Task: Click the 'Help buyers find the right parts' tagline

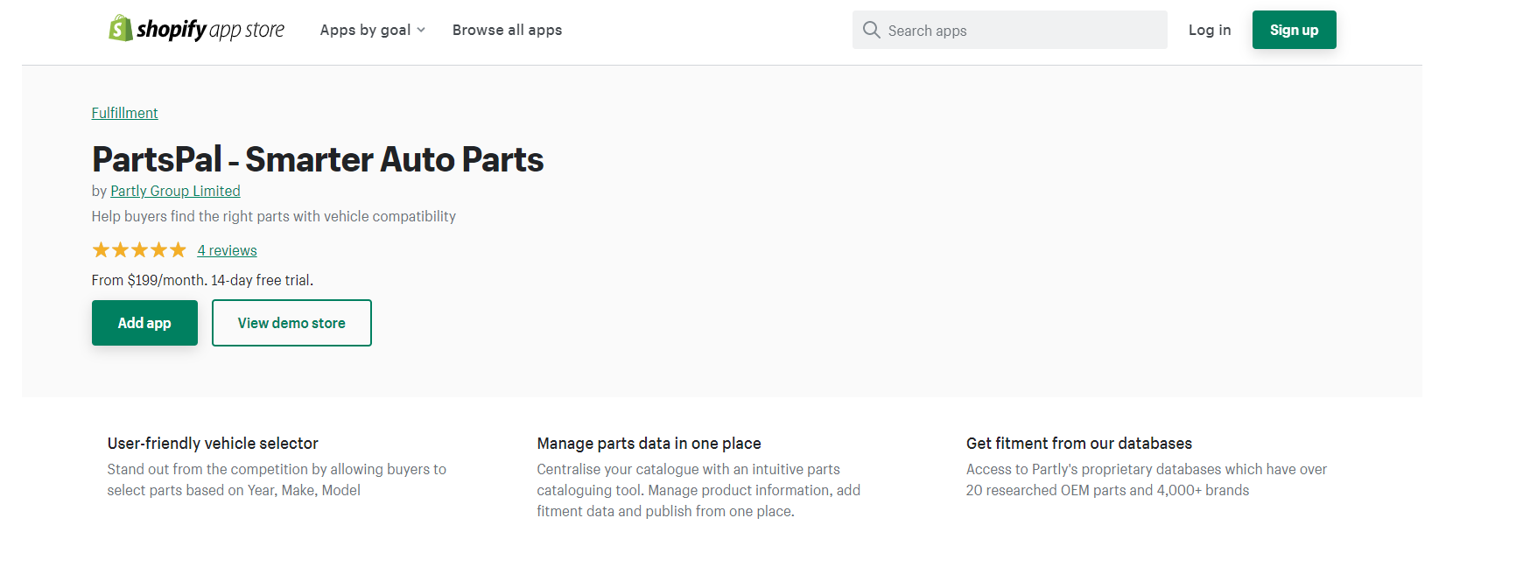Action: click(x=273, y=216)
